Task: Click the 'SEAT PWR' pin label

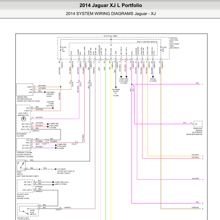Action: pyautogui.click(x=147, y=51)
